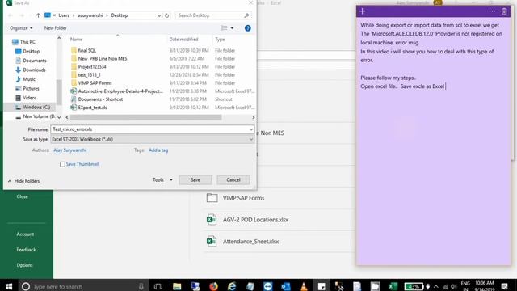Click the battery 43% indicator
The image size is (517, 291).
pos(414,286)
